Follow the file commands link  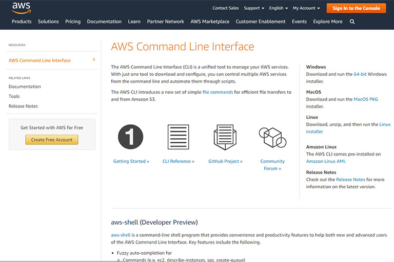[x=218, y=92]
